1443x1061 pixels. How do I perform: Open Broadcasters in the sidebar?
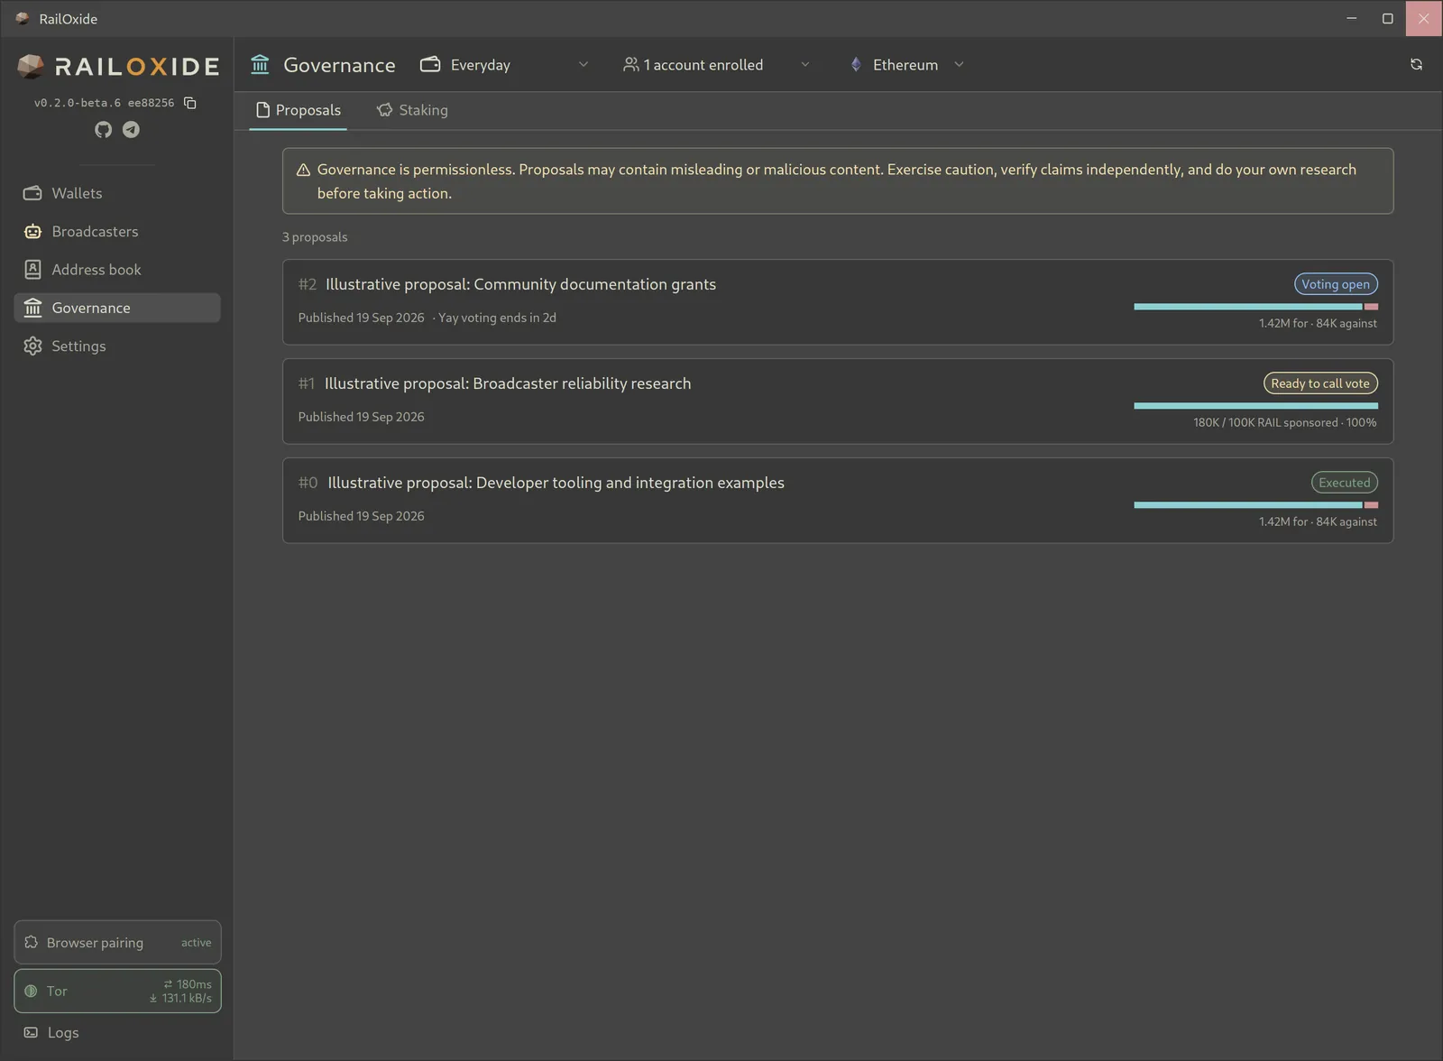[117, 232]
